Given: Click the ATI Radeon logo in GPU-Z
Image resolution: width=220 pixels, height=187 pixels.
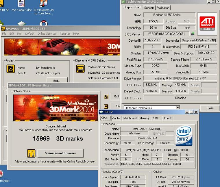Looking at the screenshot, I should (207, 24).
